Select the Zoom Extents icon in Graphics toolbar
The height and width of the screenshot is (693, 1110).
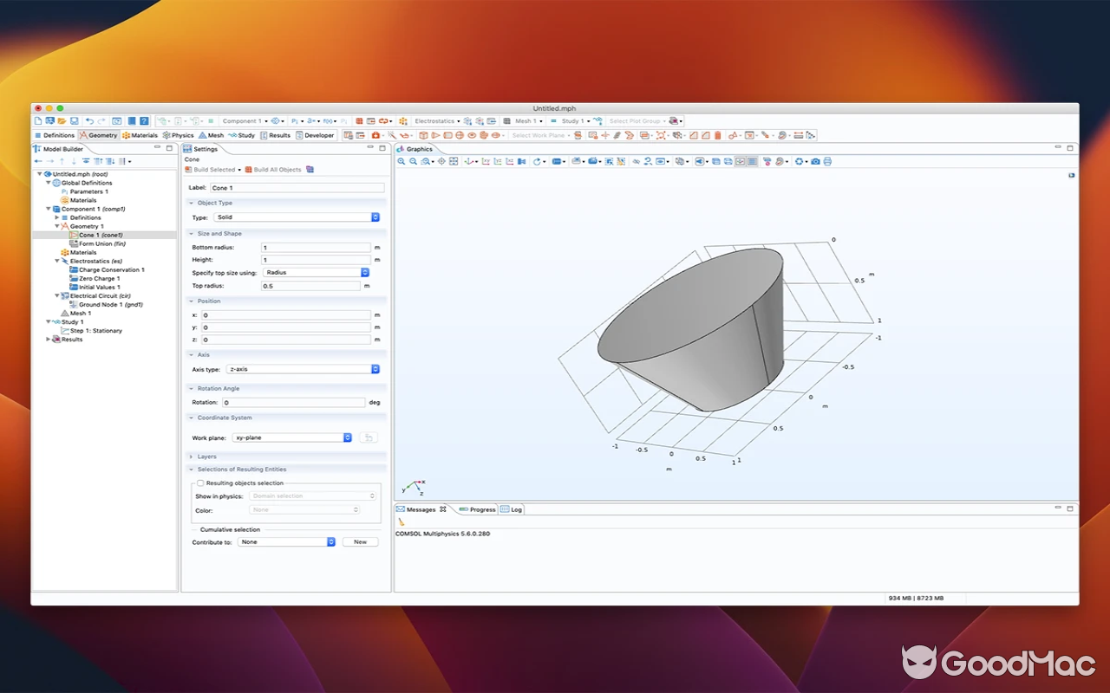[453, 162]
